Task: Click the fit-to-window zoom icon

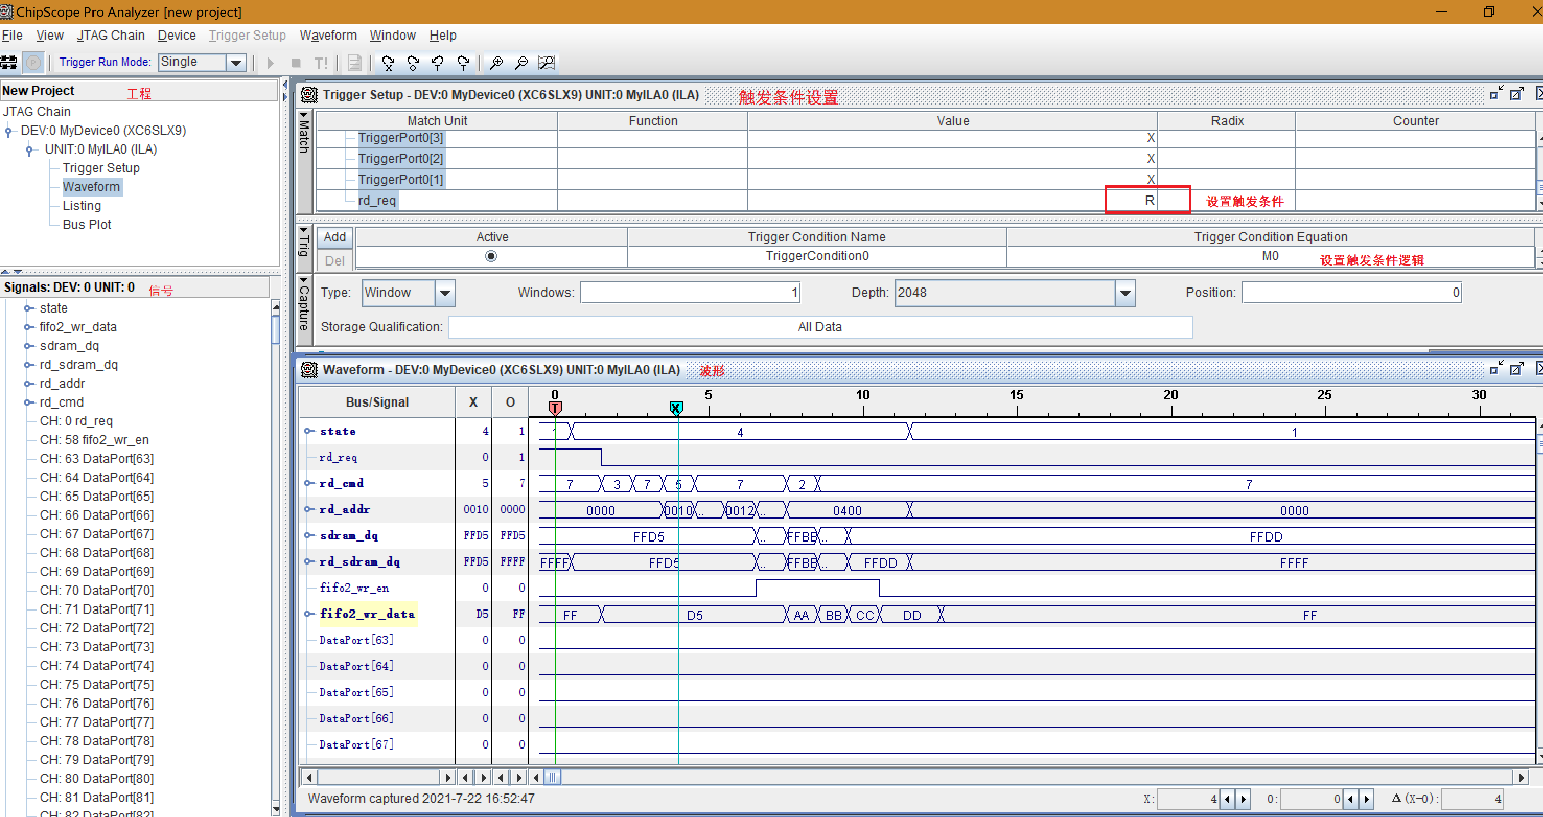Action: tap(546, 62)
